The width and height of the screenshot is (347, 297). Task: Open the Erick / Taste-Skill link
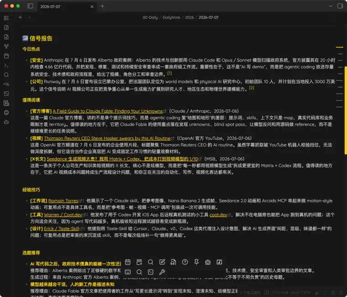coord(61,228)
